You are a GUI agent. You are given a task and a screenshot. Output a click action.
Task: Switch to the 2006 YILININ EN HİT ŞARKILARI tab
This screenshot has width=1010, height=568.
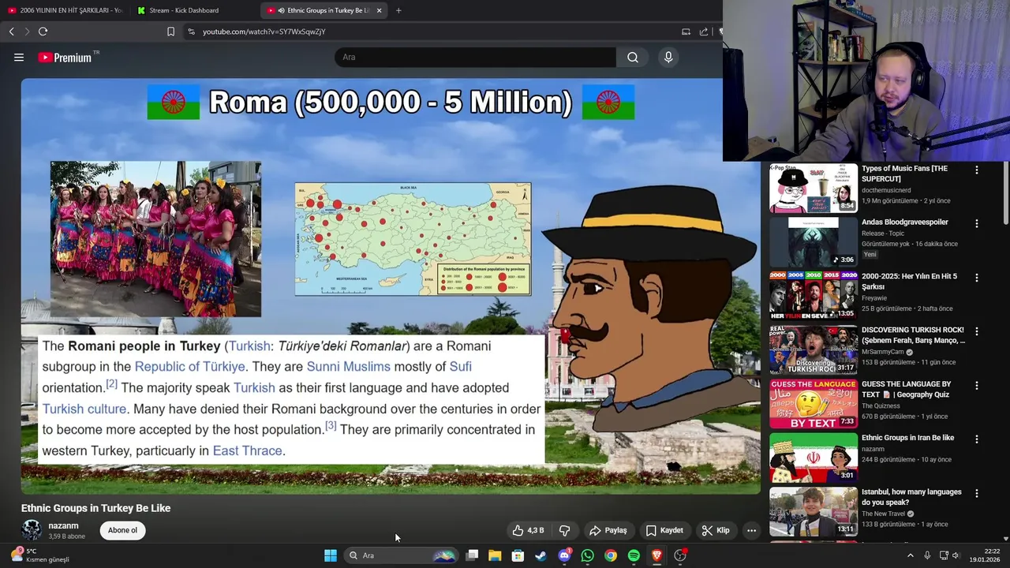65,10
